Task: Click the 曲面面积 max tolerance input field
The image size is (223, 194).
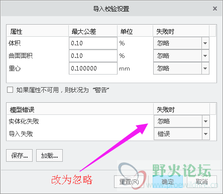Action: [93, 56]
